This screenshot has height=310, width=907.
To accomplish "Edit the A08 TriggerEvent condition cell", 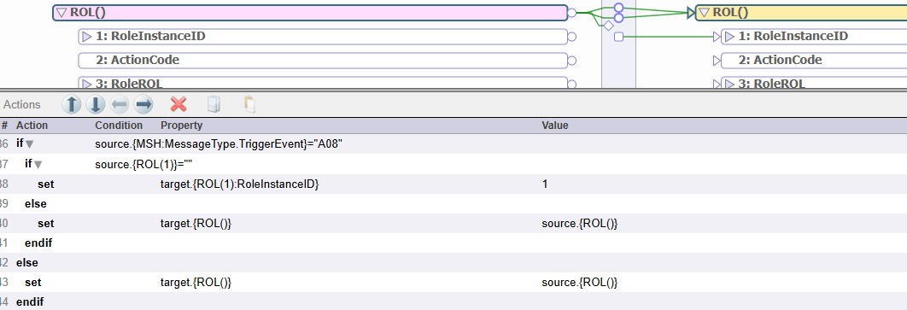I will (219, 144).
